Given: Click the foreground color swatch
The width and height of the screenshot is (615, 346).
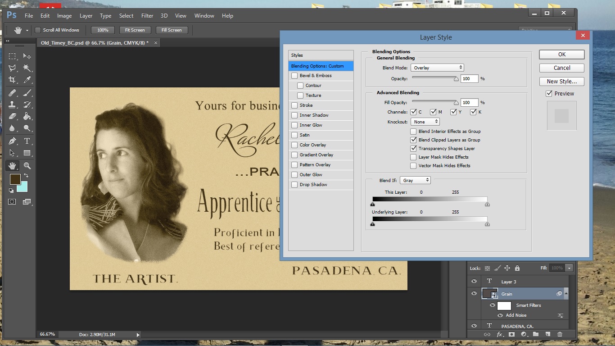Looking at the screenshot, I should pos(15,179).
